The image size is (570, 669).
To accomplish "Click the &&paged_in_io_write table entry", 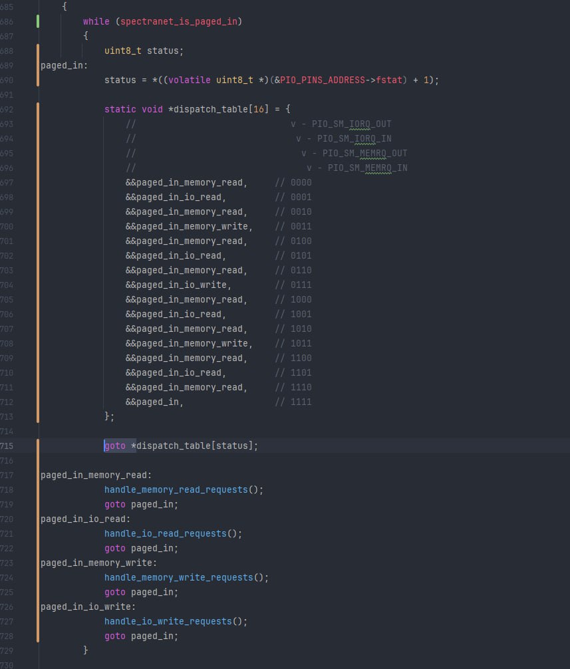I will tap(178, 285).
